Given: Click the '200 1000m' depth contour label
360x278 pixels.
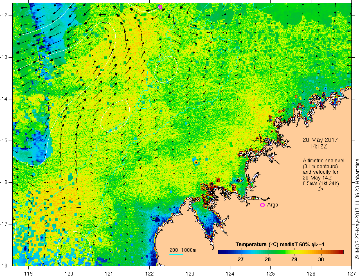Looking at the screenshot, I should coord(183,250).
